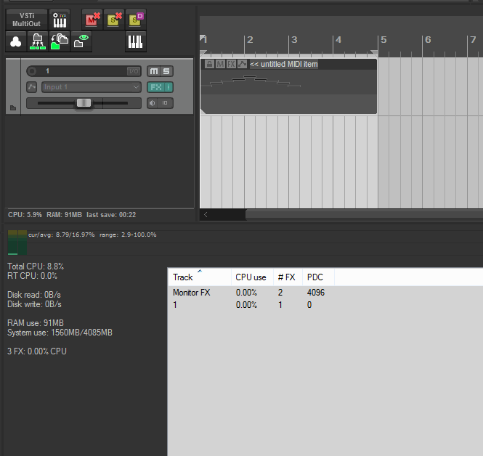Click the cur/avg CPU graph readout
The image size is (483, 456).
(92, 235)
